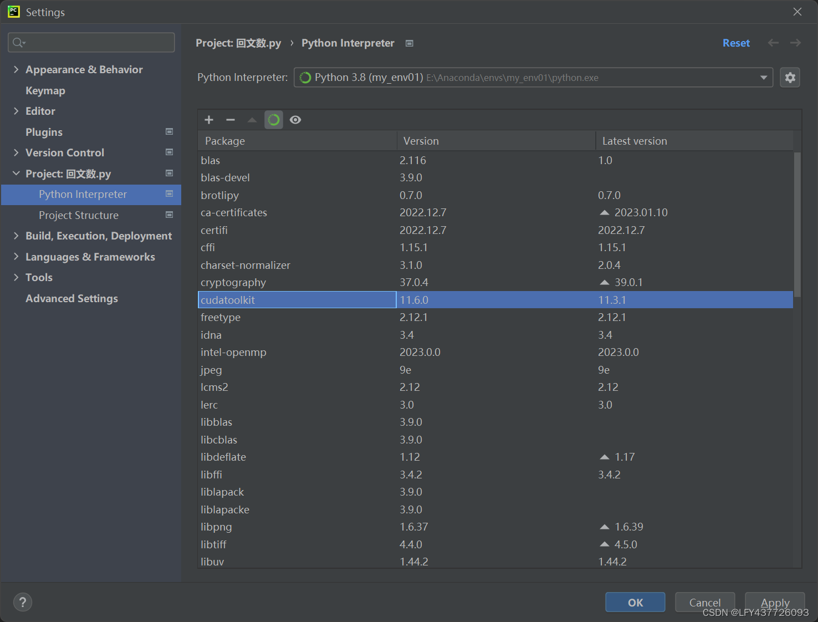This screenshot has height=622, width=818.
Task: Close the Settings dialog window
Action: pyautogui.click(x=797, y=12)
